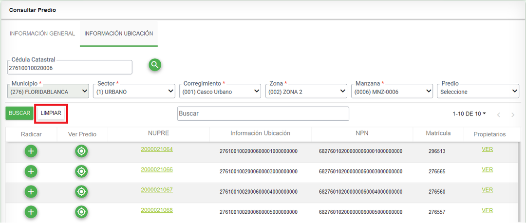Go to the previous results page arrow

tap(499, 115)
